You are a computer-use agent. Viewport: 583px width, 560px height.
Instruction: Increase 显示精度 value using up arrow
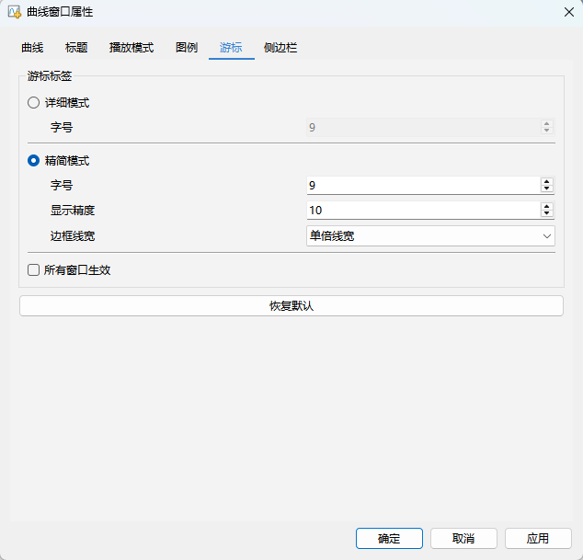pyautogui.click(x=547, y=207)
